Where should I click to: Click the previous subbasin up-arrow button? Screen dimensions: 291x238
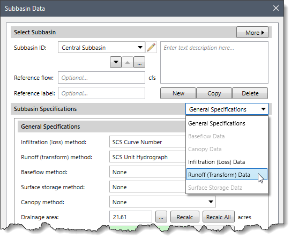(x=128, y=62)
